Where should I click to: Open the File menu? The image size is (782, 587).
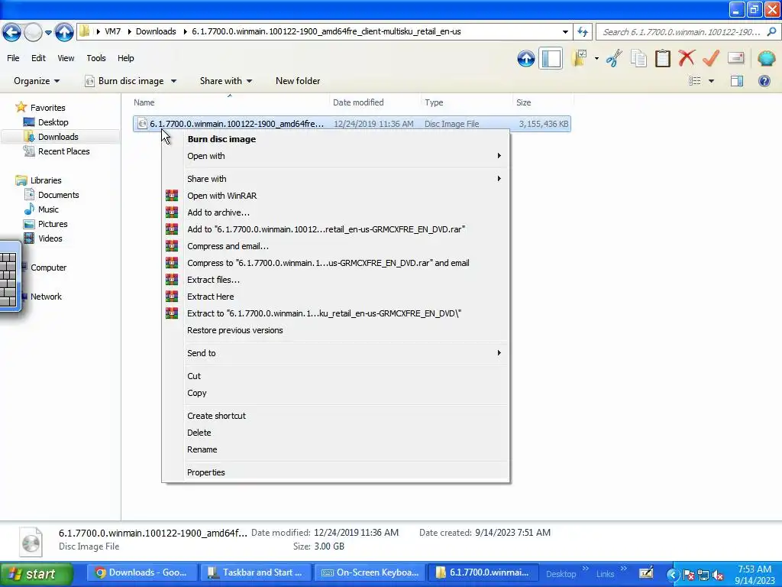pyautogui.click(x=14, y=58)
